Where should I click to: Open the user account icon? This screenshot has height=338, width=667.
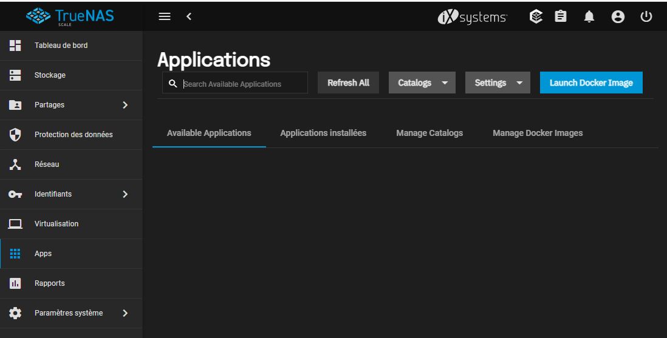[x=618, y=16]
